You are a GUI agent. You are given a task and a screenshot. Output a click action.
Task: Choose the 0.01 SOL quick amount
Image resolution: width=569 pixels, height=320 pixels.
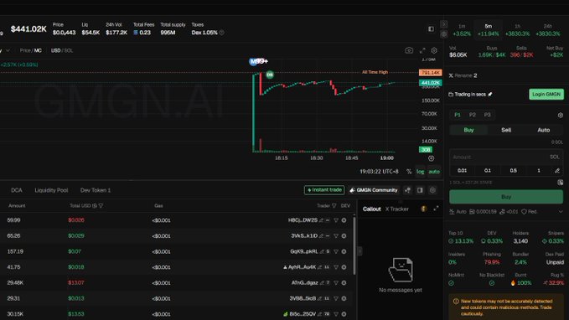coord(462,171)
